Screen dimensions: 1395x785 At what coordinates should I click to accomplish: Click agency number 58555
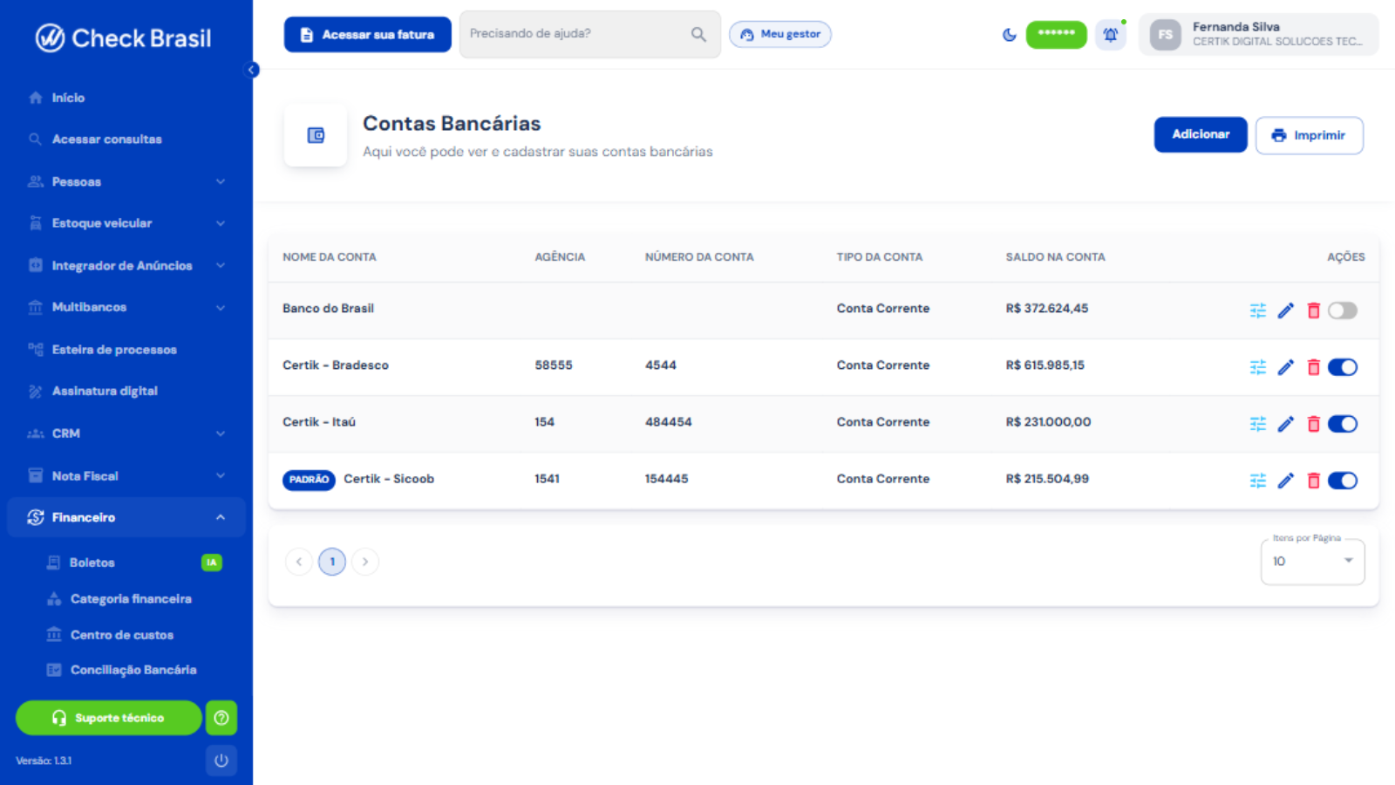click(x=554, y=365)
